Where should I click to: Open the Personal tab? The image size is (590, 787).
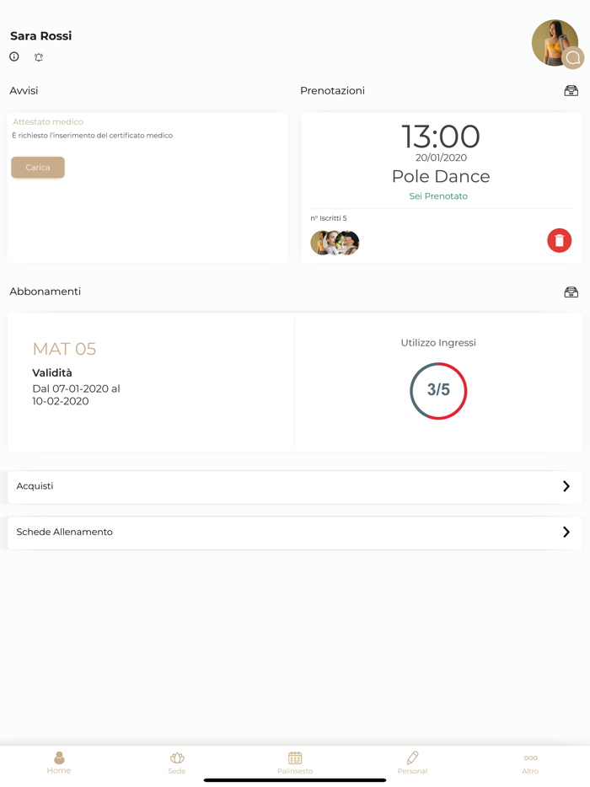tap(412, 762)
